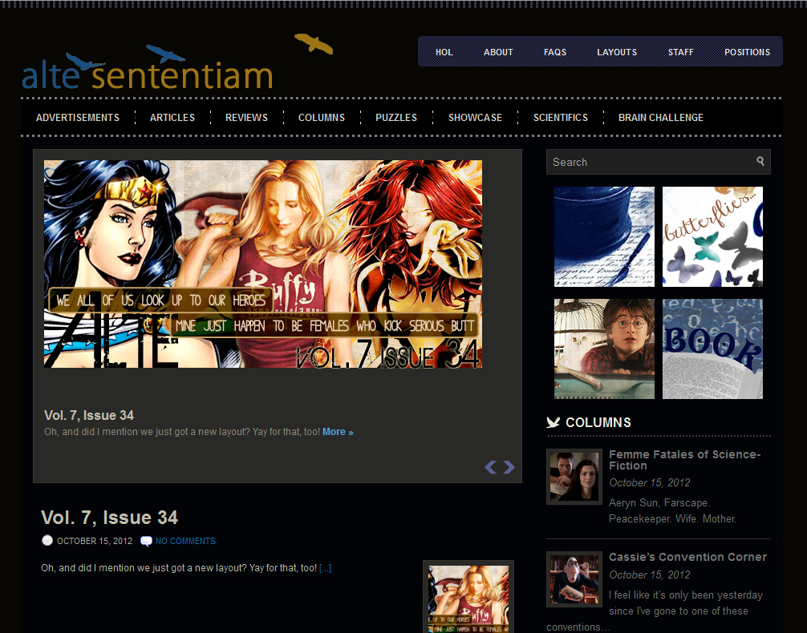
Task: Go to Articles section
Action: tap(172, 117)
